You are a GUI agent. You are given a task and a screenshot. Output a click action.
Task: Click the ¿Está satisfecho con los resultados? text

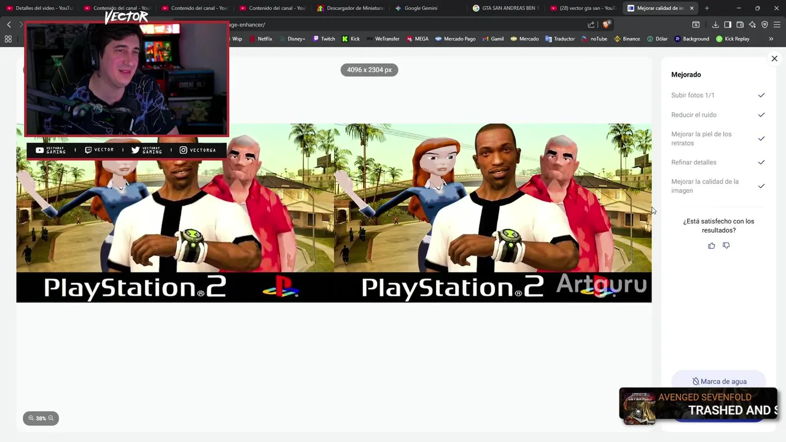718,225
